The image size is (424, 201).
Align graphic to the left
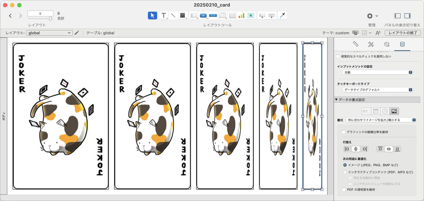coord(347,149)
